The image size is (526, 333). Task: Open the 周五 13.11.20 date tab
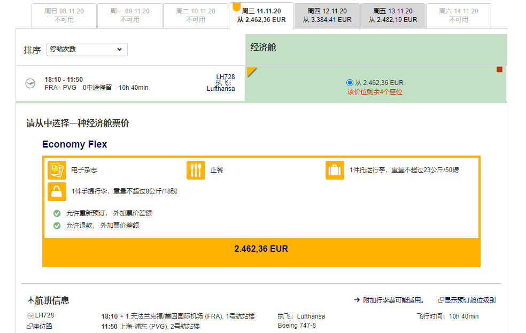coord(393,16)
